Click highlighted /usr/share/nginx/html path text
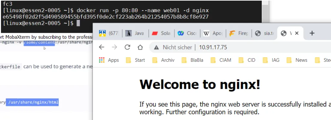 (x=32, y=103)
